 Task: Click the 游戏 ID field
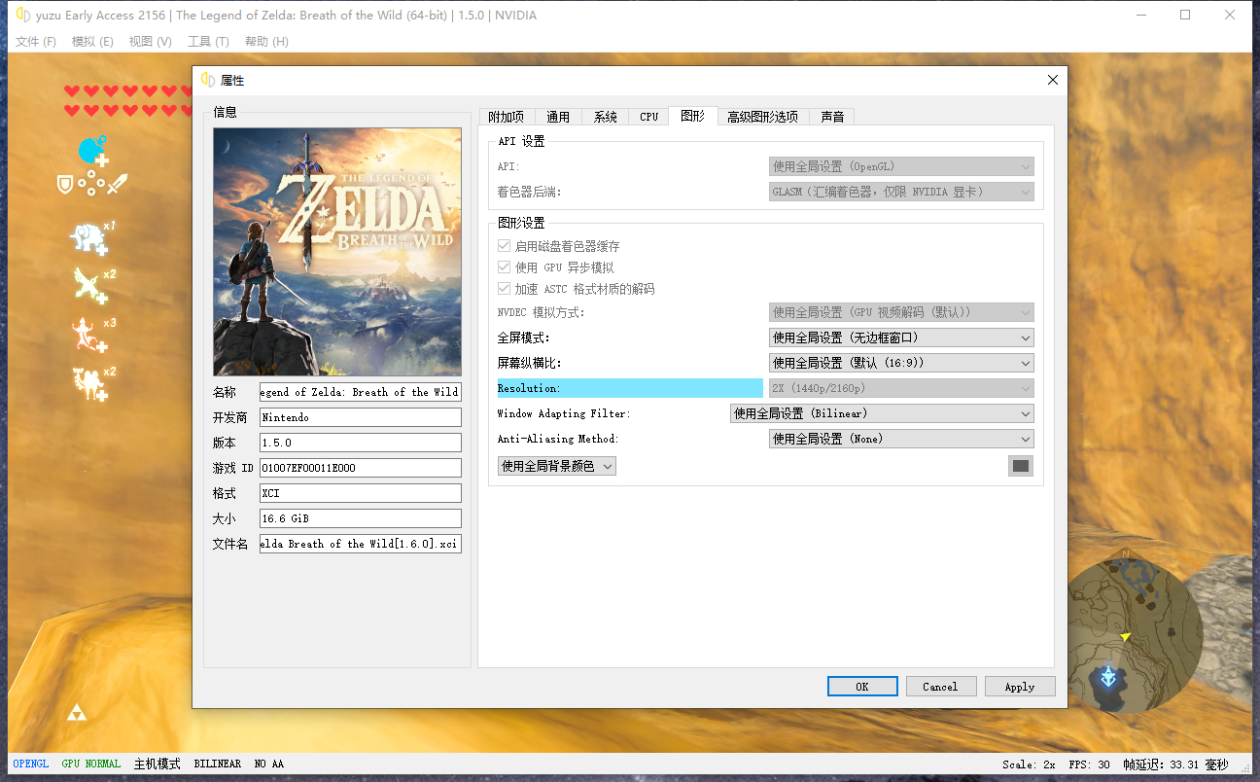coord(361,468)
